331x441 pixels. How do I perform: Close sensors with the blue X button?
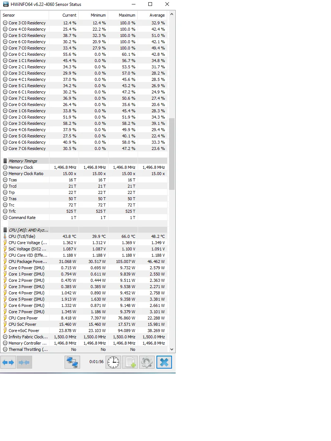pyautogui.click(x=164, y=362)
